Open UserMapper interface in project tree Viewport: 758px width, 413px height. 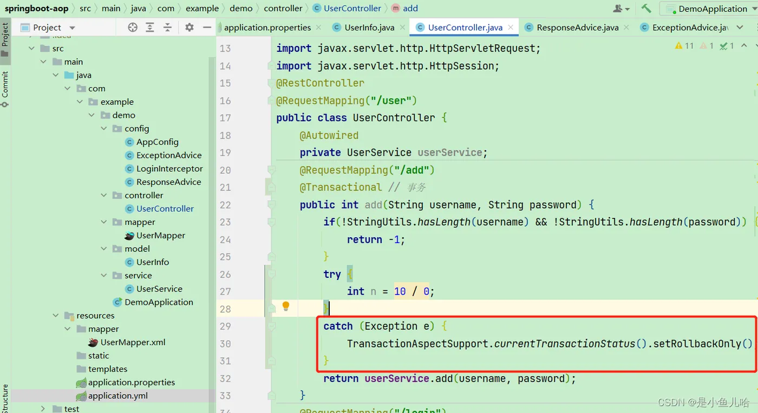click(155, 235)
